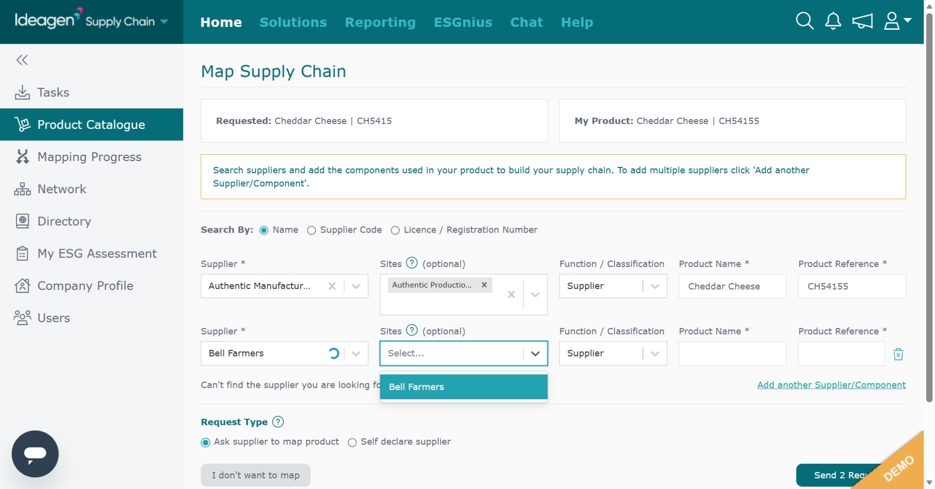Click the Network hierarchy icon
The height and width of the screenshot is (489, 935).
click(22, 189)
